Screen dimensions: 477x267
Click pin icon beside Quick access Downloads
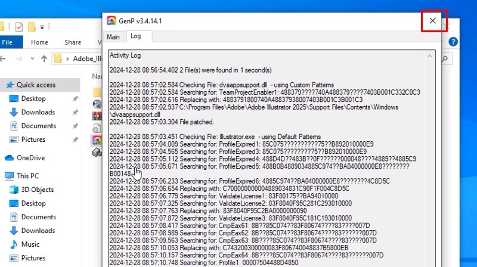pyautogui.click(x=75, y=113)
